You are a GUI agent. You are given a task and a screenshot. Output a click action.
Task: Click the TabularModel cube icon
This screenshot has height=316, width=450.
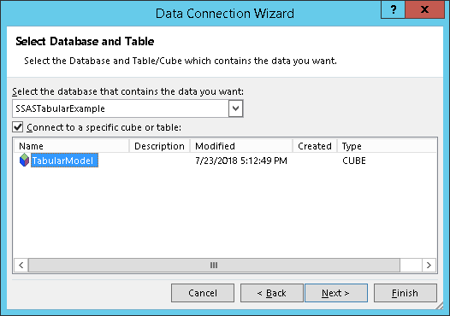pos(24,161)
